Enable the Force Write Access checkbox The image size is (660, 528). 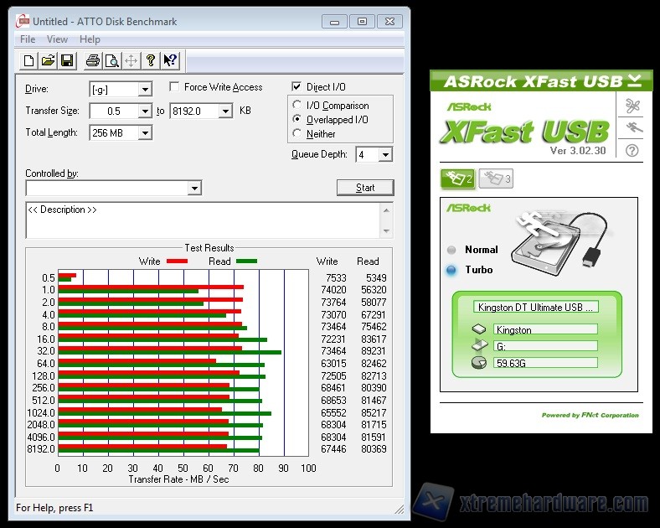(174, 87)
